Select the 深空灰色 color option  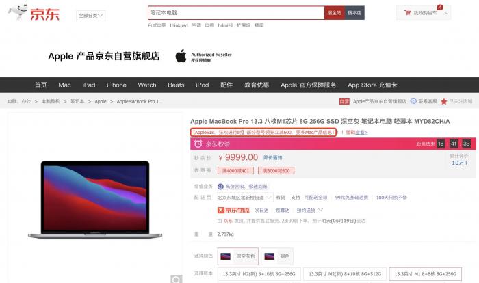pos(238,256)
